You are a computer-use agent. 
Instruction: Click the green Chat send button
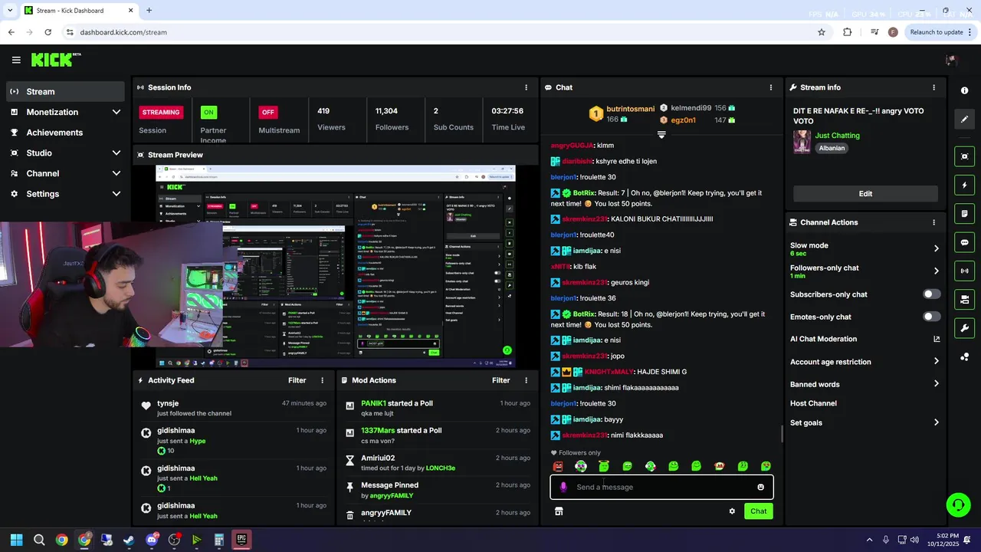coord(758,511)
